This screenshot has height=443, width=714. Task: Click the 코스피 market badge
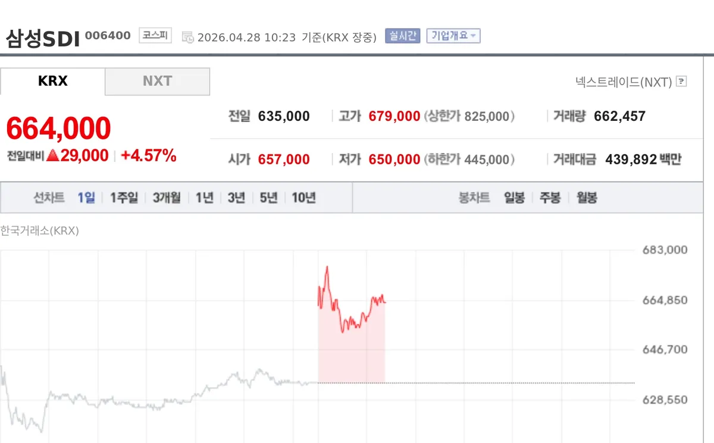click(155, 36)
